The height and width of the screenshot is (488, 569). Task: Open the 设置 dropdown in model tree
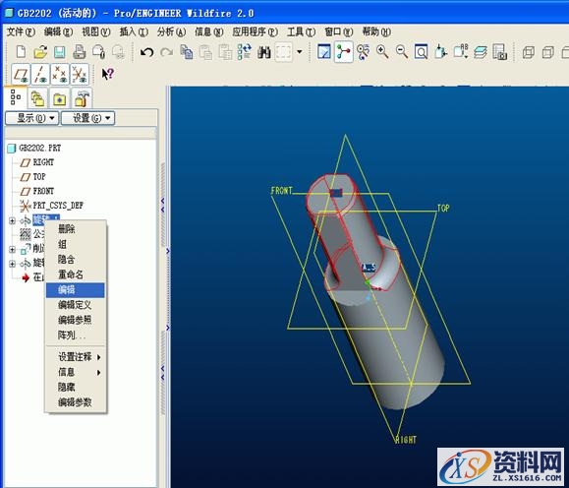click(x=88, y=118)
